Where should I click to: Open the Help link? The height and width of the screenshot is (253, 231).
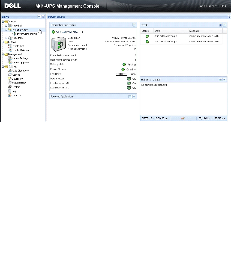(224, 6)
